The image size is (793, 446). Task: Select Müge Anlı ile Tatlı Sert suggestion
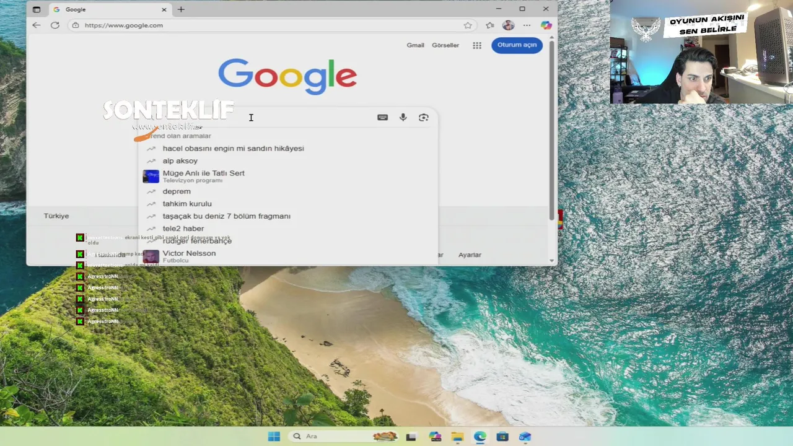point(287,177)
